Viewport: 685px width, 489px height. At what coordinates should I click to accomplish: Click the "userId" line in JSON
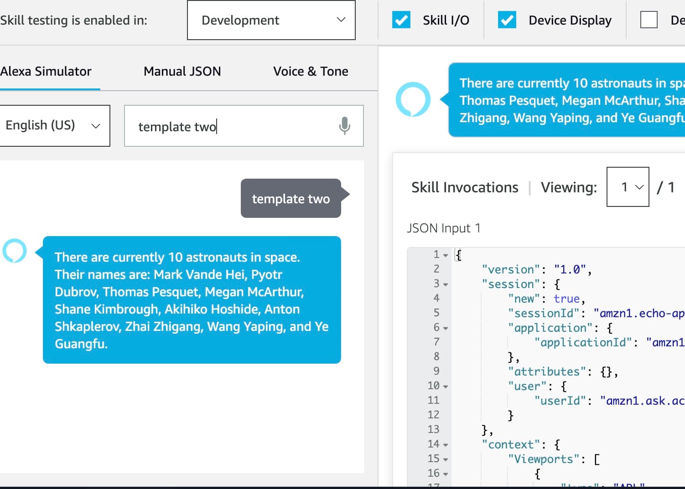[610, 401]
